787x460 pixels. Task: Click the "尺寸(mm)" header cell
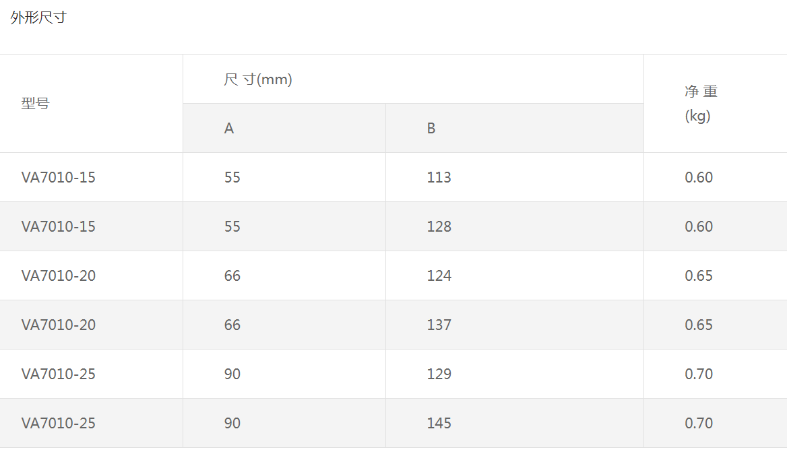pyautogui.click(x=258, y=79)
